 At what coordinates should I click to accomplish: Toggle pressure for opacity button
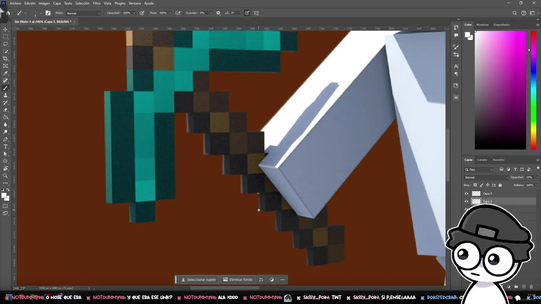[x=142, y=13]
